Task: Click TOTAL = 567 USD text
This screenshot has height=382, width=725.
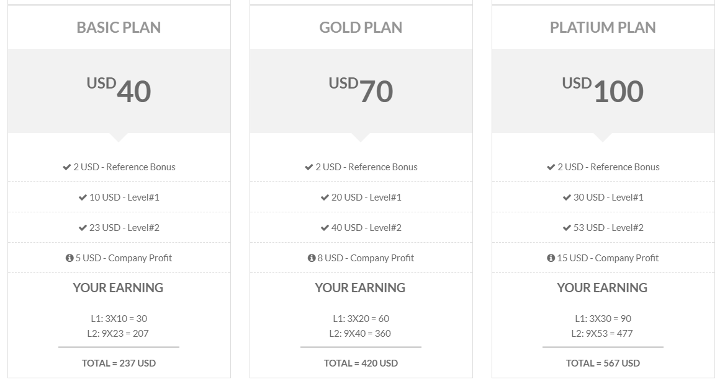Action: [603, 363]
